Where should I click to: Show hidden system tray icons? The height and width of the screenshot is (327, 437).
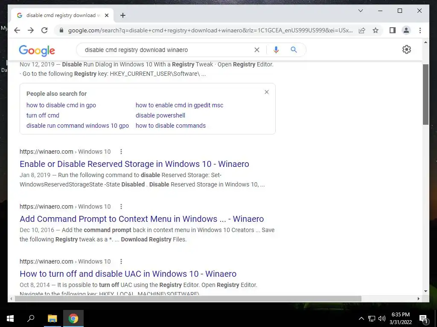coord(361,318)
